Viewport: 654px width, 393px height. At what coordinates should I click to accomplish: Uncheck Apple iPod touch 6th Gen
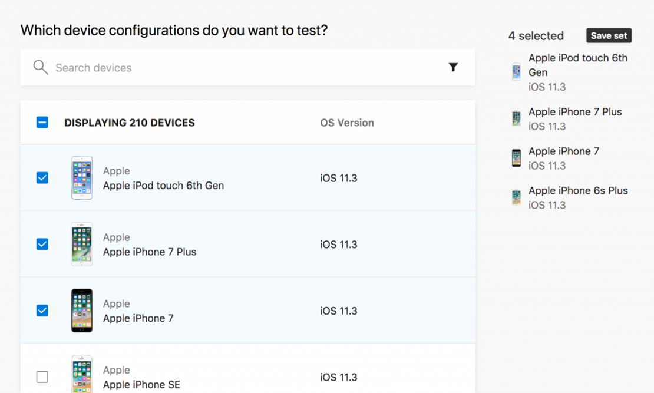coord(42,178)
